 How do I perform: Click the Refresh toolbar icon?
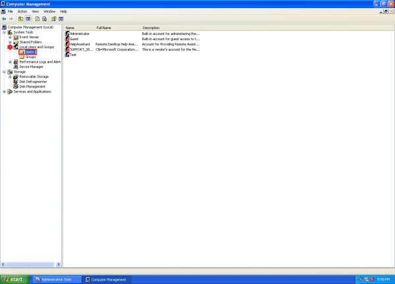pos(38,19)
